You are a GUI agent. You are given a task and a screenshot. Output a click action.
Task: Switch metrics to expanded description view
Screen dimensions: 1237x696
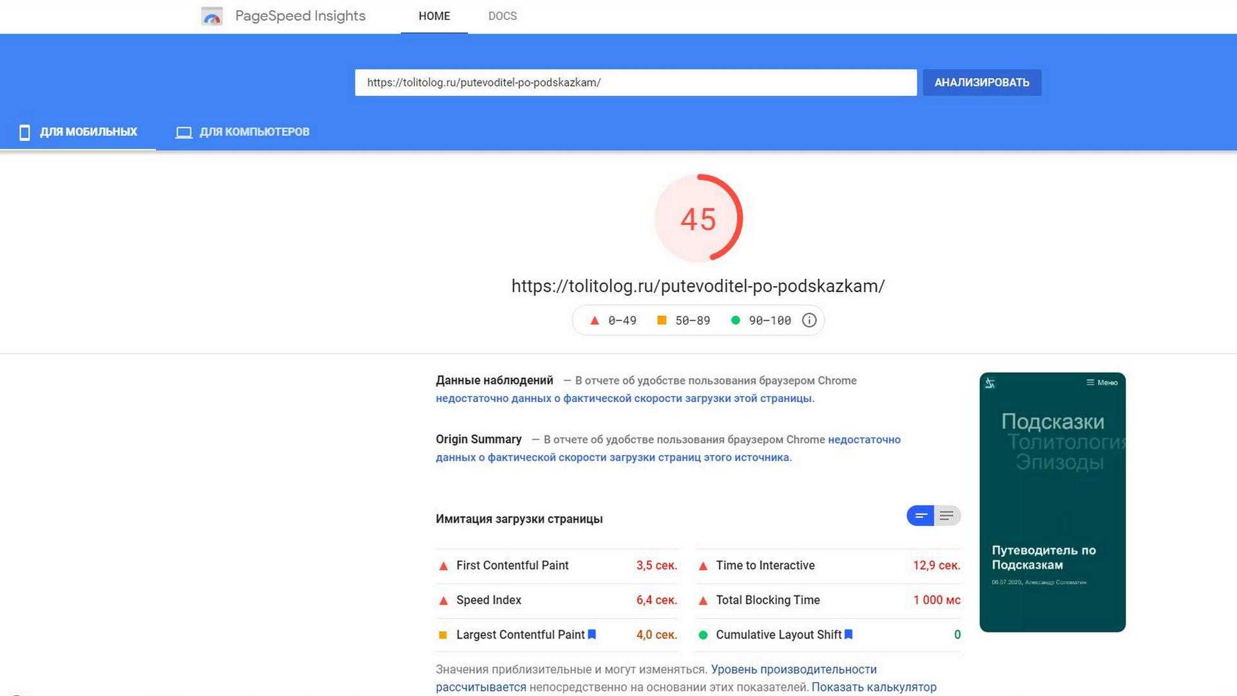tap(947, 516)
